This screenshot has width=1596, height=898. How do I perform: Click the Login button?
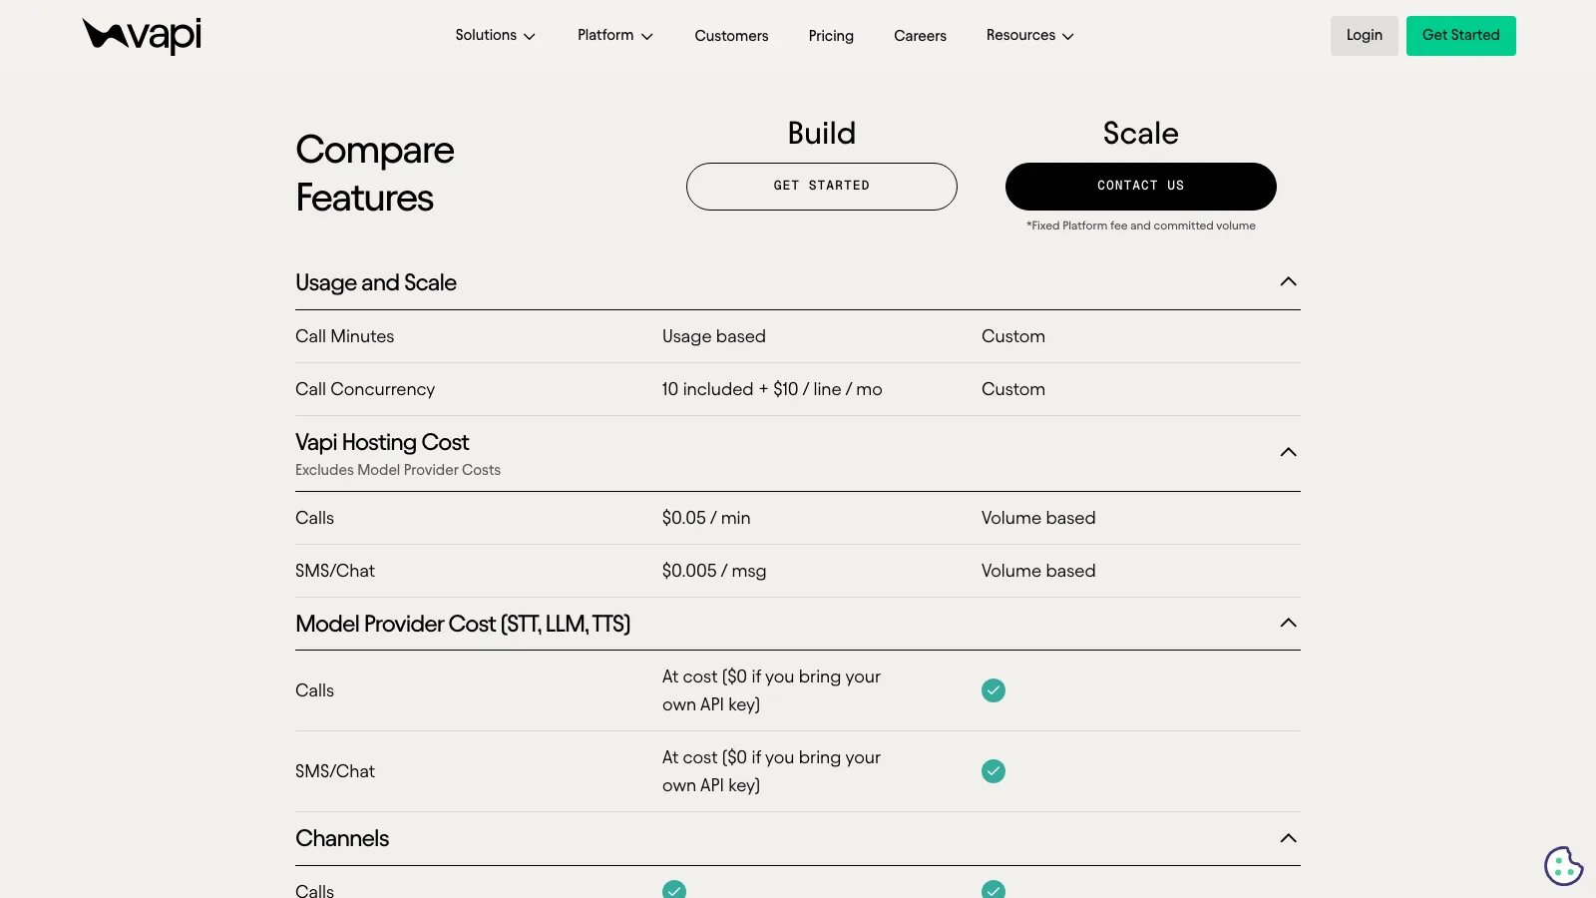[1364, 36]
